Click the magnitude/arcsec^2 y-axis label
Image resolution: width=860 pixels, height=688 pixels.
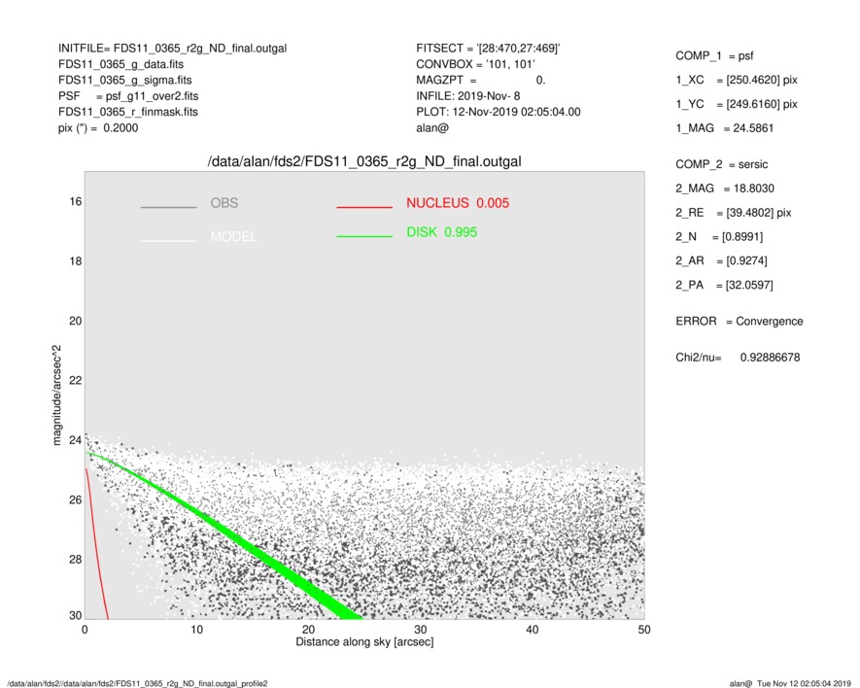(x=56, y=396)
